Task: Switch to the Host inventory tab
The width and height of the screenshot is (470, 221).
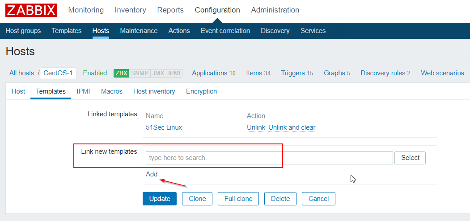Action: (x=154, y=91)
